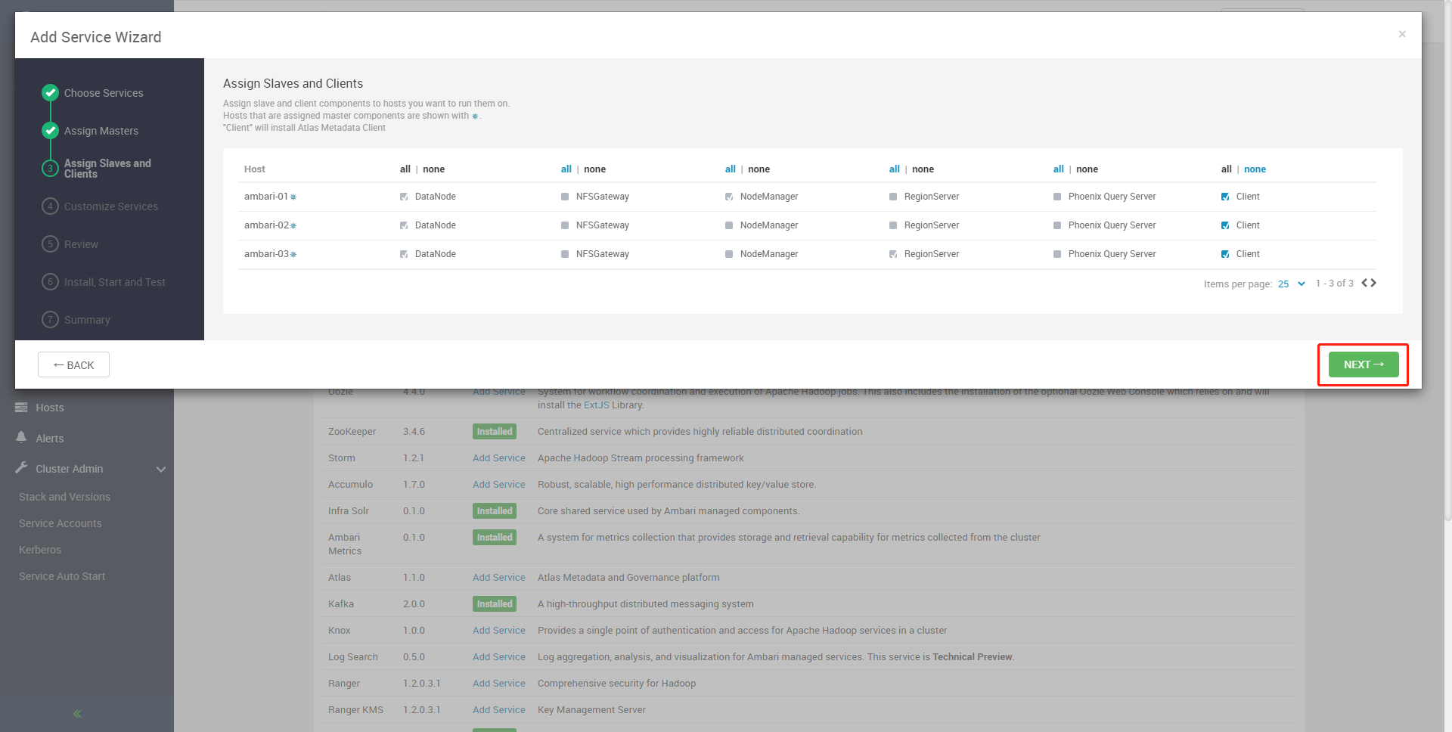Viewport: 1452px width, 732px height.
Task: Uncheck Client on ambari-01
Action: [1225, 197]
